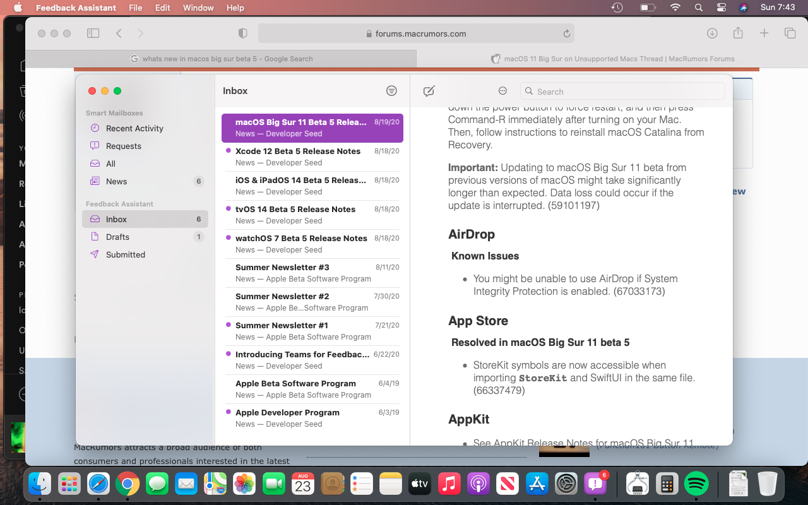
Task: Go back in Safari
Action: tap(119, 33)
